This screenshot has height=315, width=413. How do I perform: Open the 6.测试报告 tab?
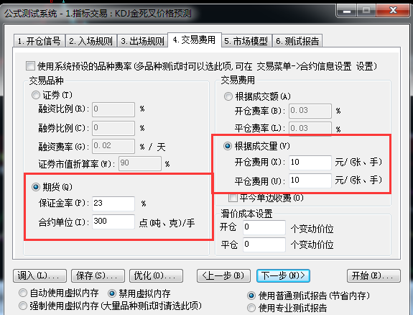click(x=297, y=41)
